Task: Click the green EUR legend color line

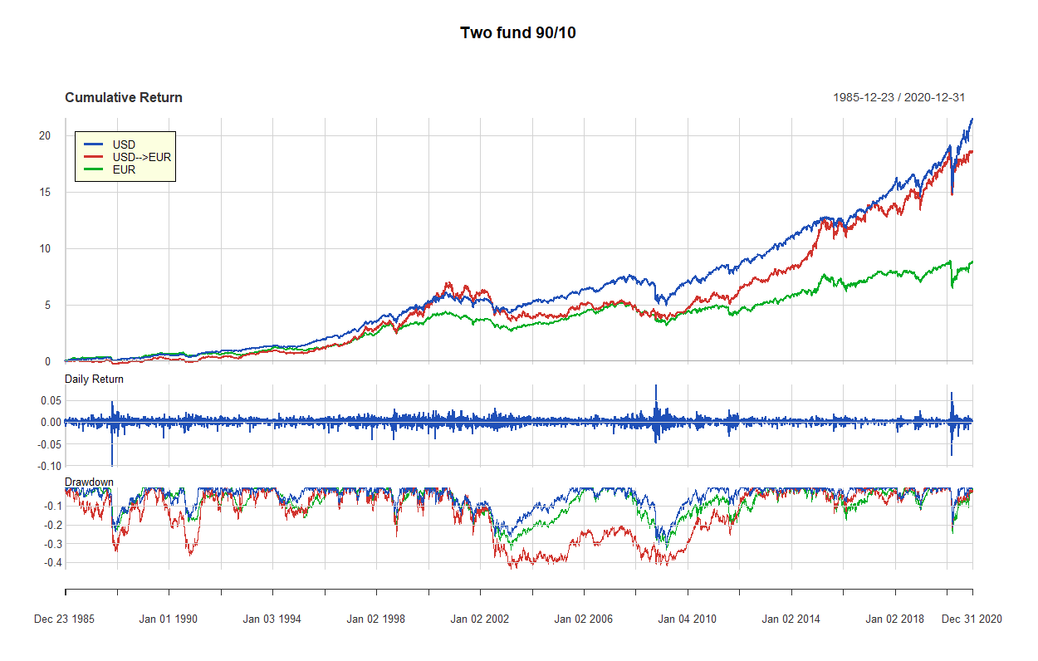Action: coord(91,169)
